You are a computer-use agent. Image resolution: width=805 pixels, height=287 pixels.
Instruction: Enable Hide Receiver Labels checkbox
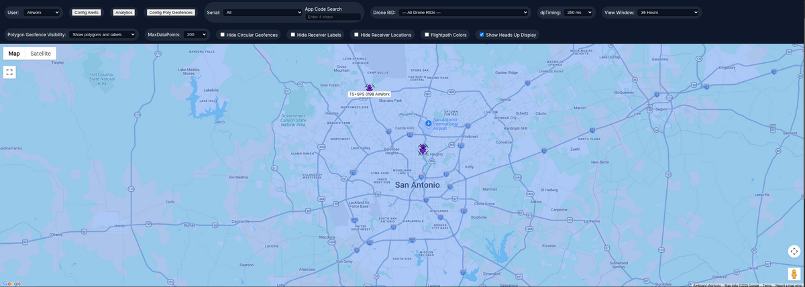[293, 34]
